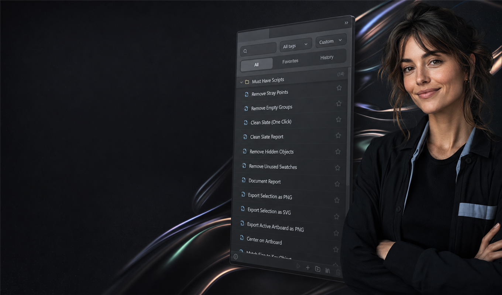Screen dimensions: 502x295
Task: Click the magnifier icon in search box
Action: (x=245, y=51)
